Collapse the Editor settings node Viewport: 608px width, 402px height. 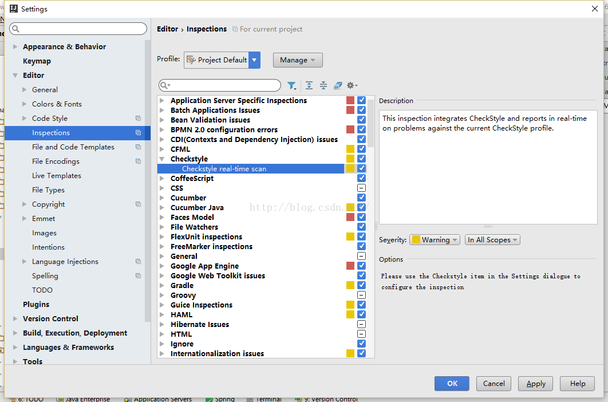click(15, 75)
